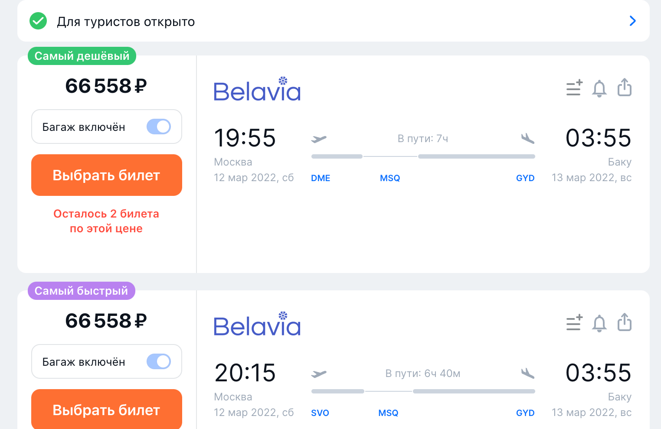Share the first Belavia ticket
This screenshot has width=661, height=429.
point(625,87)
